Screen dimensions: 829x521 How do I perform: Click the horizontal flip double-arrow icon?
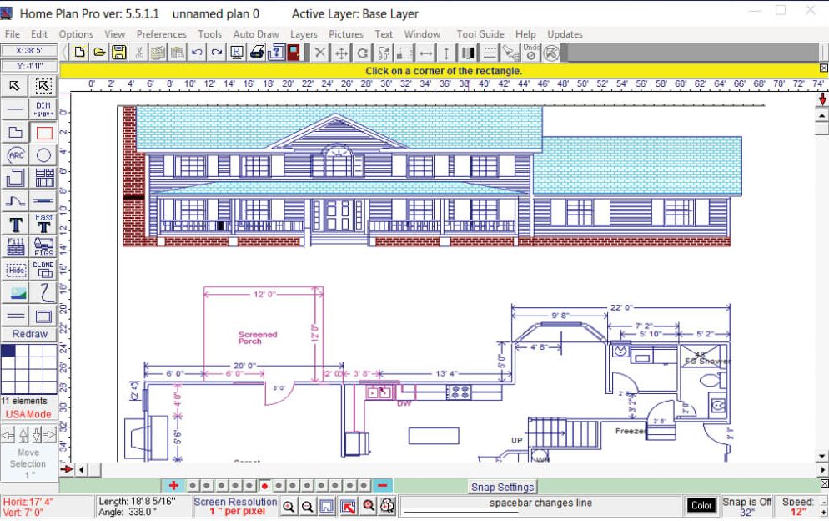pyautogui.click(x=425, y=53)
